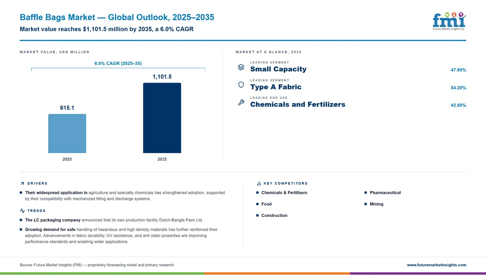Click the 2025 axis label under the chart
The image size is (486, 275).
(x=67, y=159)
